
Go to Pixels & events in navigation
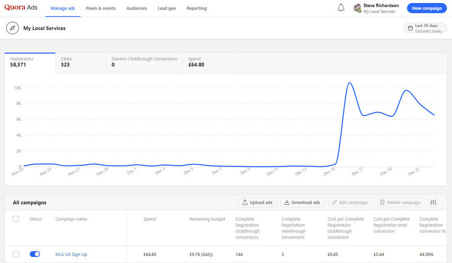coord(101,9)
